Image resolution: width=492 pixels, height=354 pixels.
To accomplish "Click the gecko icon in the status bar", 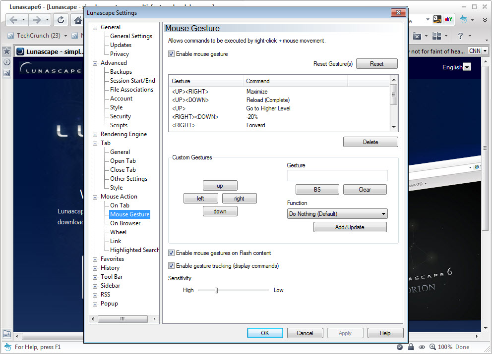I will (x=7, y=347).
